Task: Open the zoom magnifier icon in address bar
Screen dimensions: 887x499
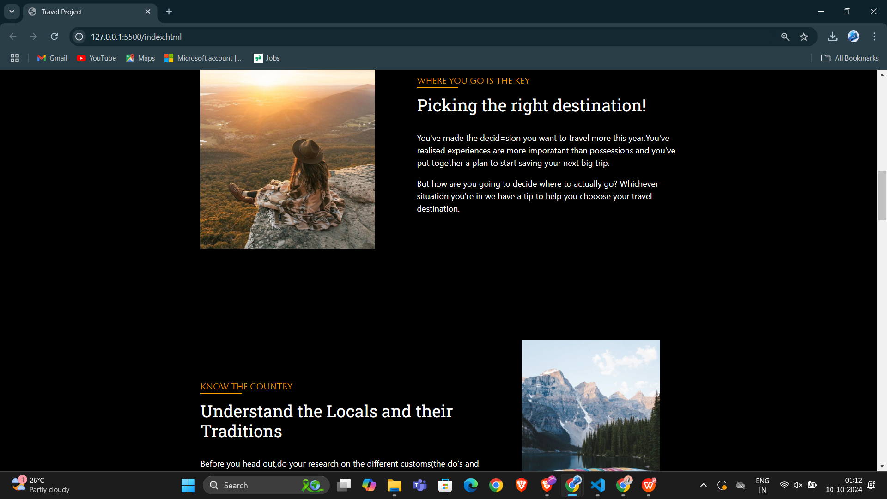Action: (785, 37)
